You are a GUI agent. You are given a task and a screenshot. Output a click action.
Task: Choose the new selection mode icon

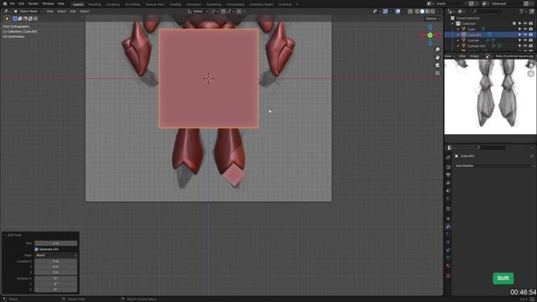click(15, 18)
